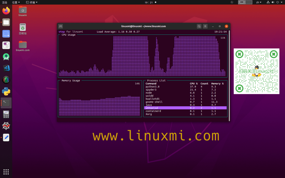Select the uuidd process row
Screen dimensions: 285x178
pyautogui.click(x=185, y=96)
